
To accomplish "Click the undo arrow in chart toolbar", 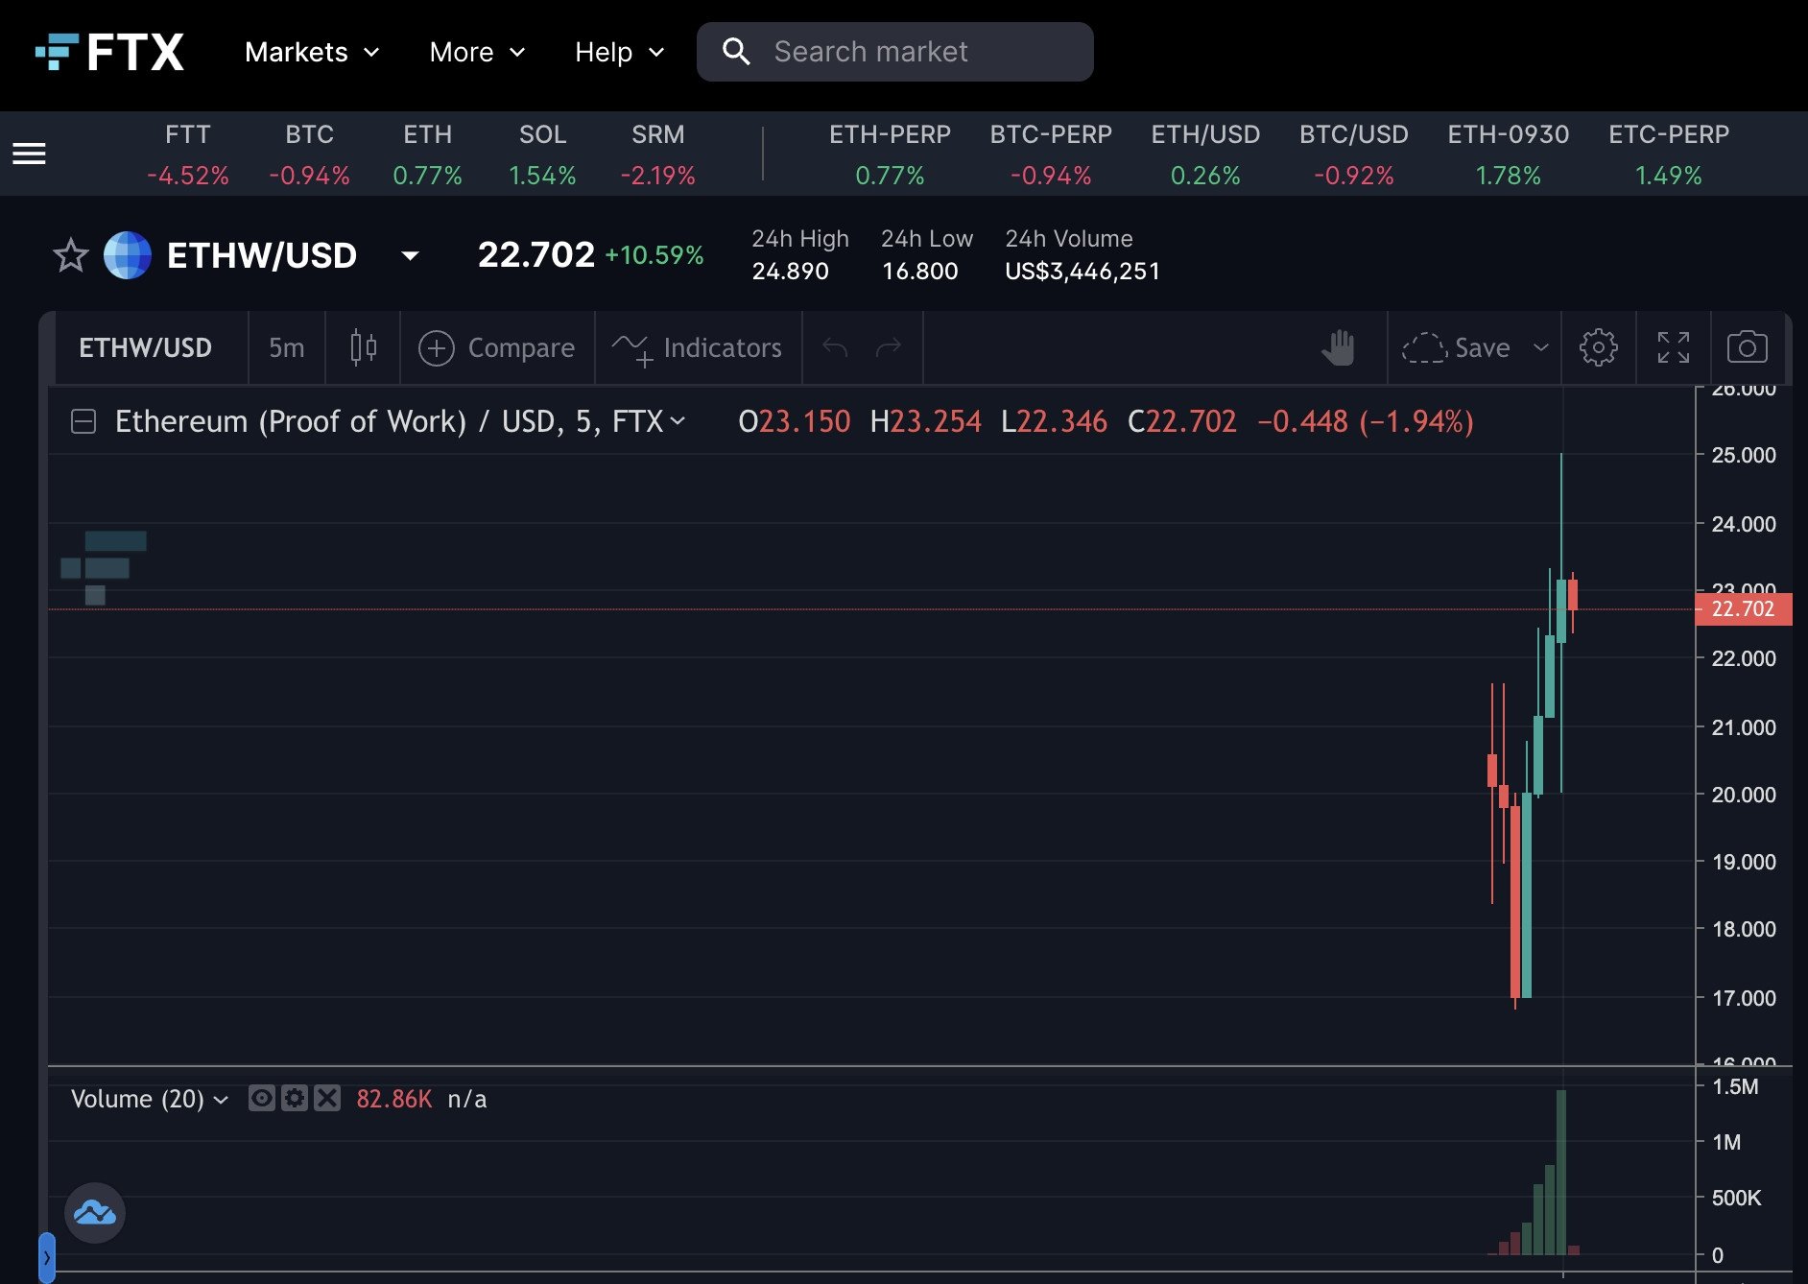I will coord(835,347).
